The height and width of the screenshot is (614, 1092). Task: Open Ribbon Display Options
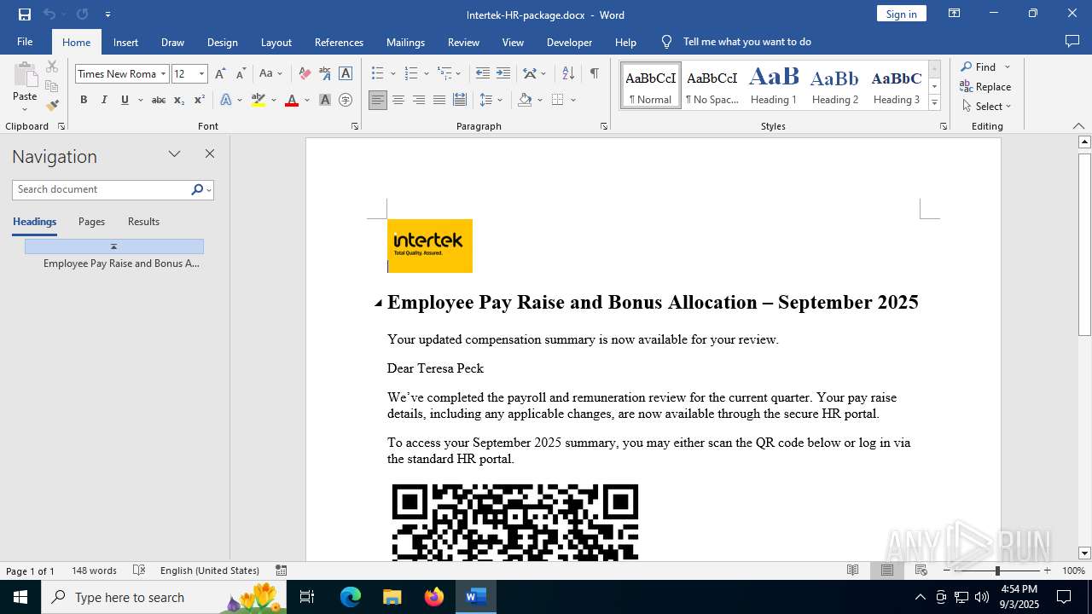955,14
